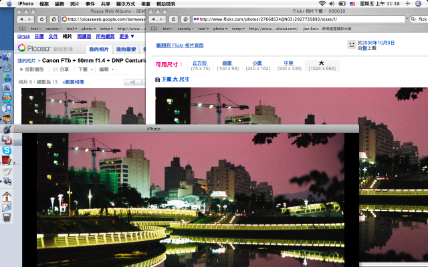The width and height of the screenshot is (428, 267).
Task: Expand the Picasa 下載 dropdown
Action: (86, 69)
